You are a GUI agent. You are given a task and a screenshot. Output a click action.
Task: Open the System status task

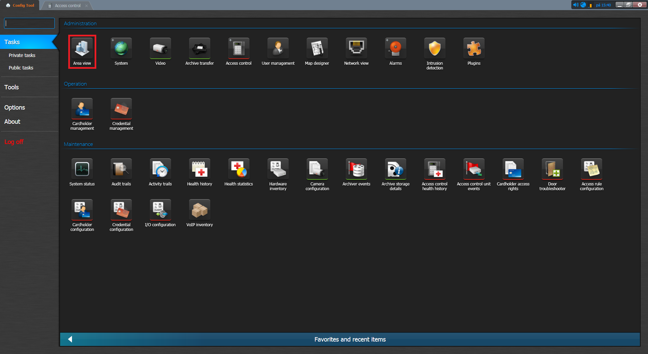coord(82,170)
